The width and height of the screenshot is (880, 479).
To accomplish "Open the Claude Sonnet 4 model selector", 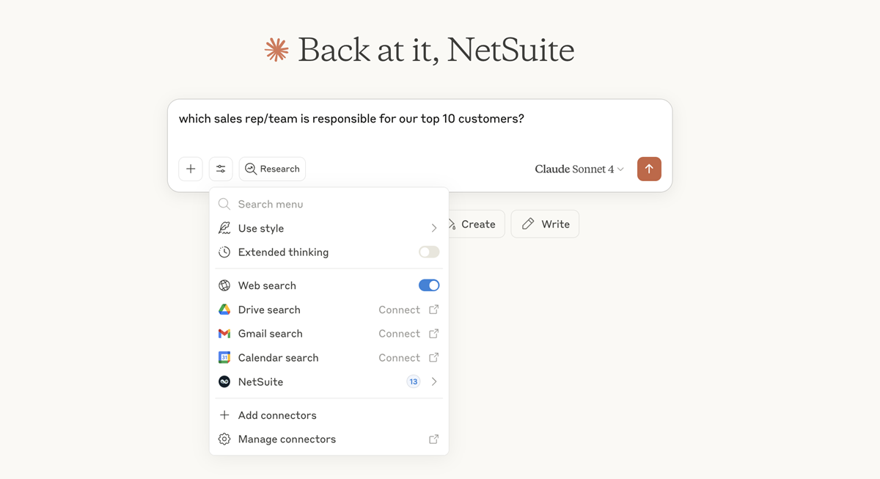I will 579,169.
